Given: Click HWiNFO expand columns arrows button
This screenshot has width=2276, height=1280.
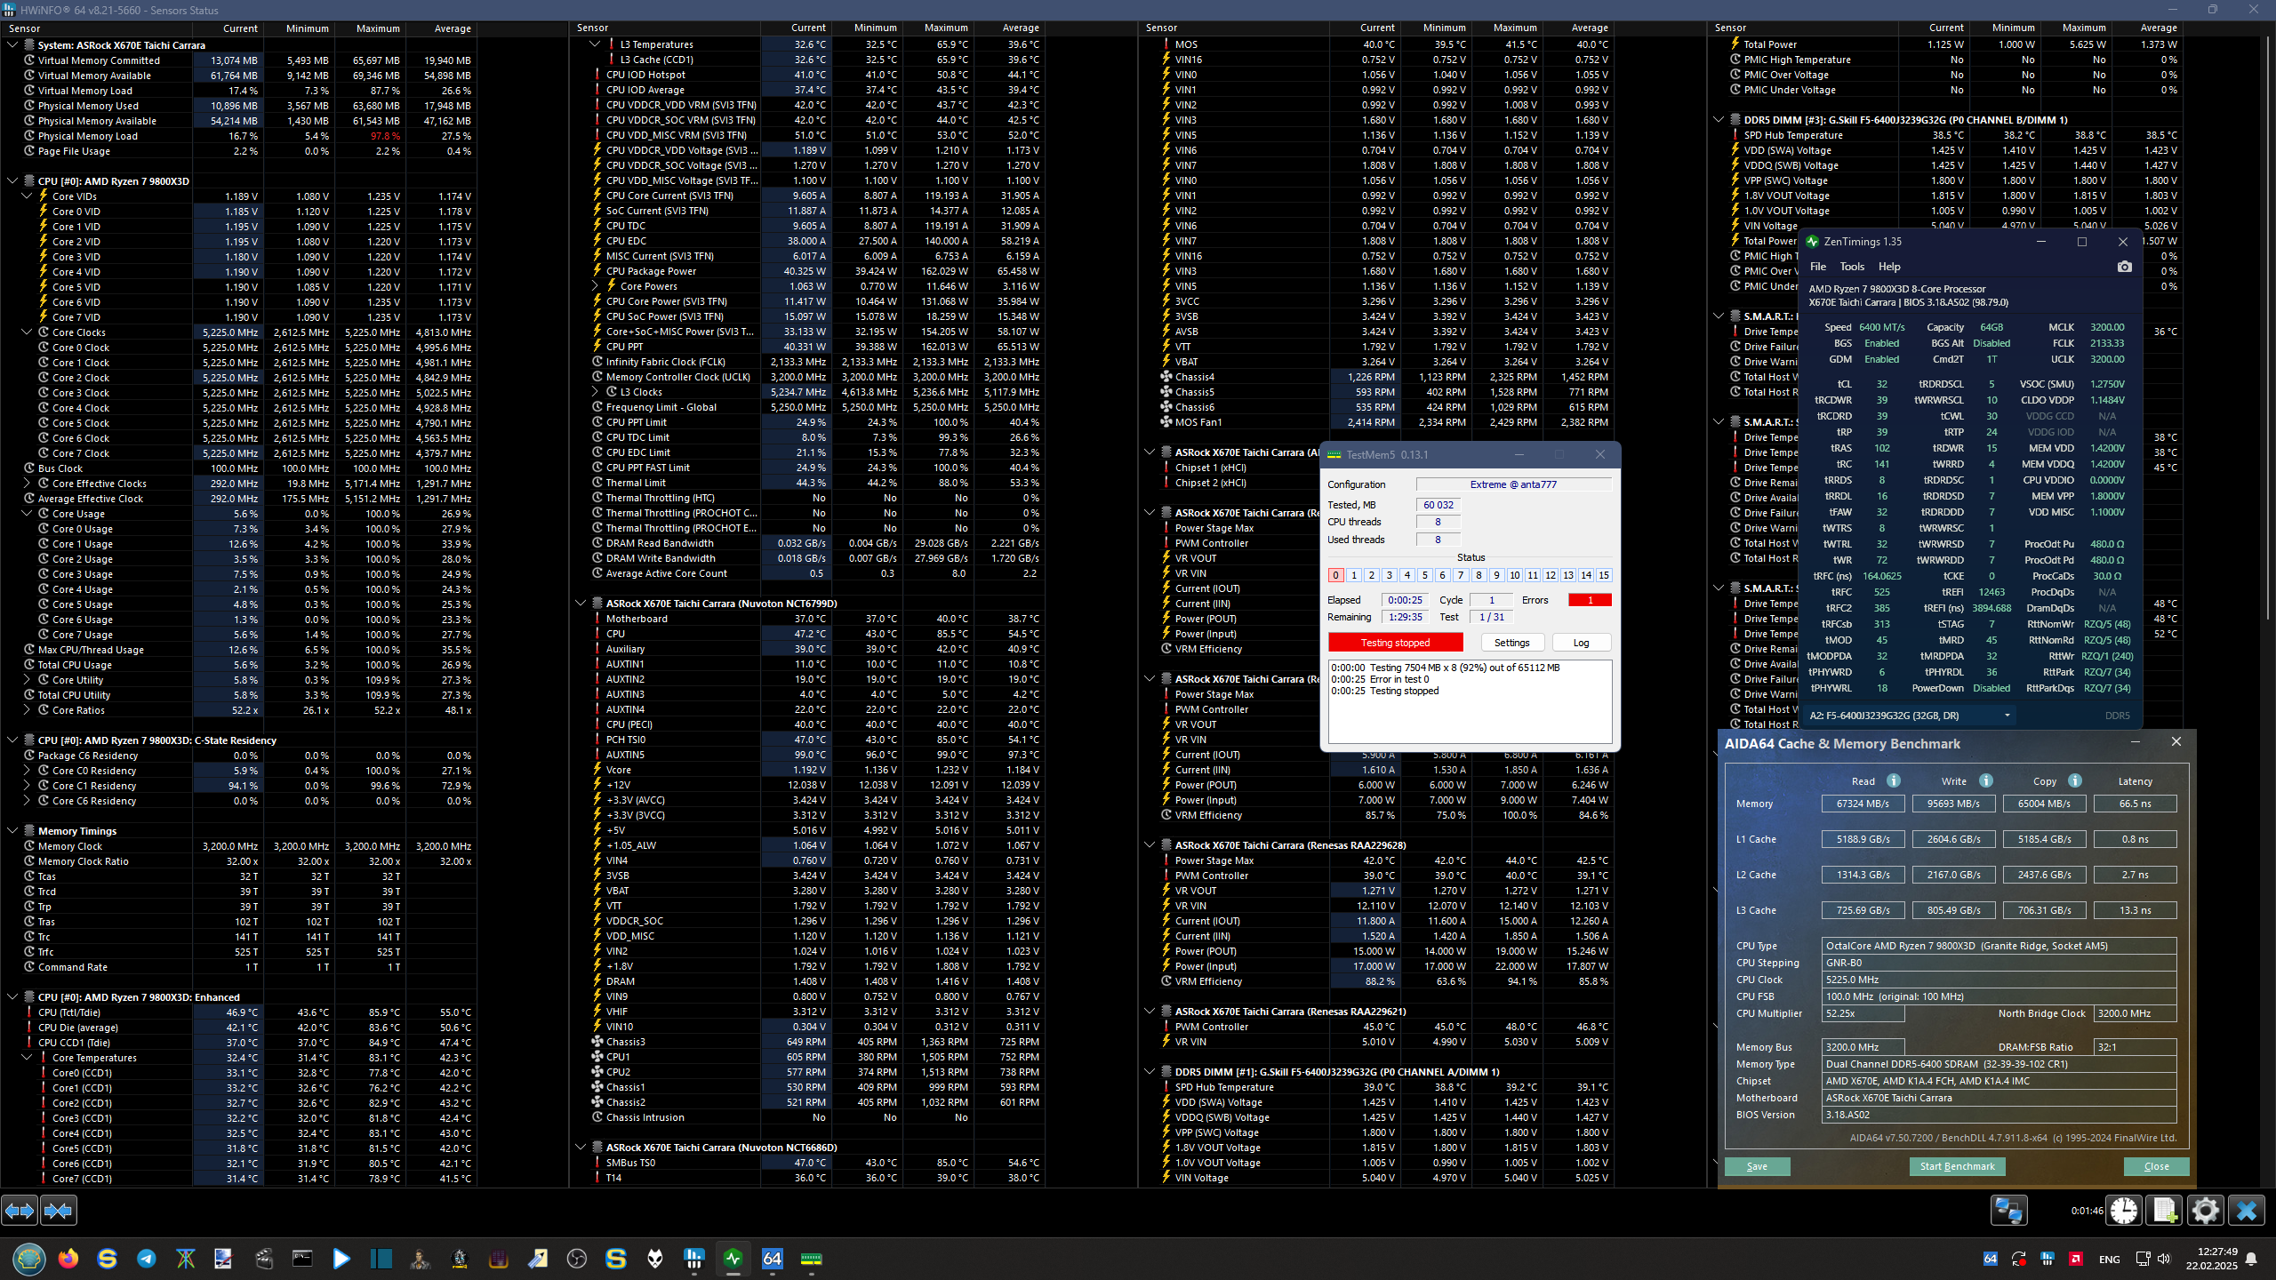Looking at the screenshot, I should point(20,1210).
